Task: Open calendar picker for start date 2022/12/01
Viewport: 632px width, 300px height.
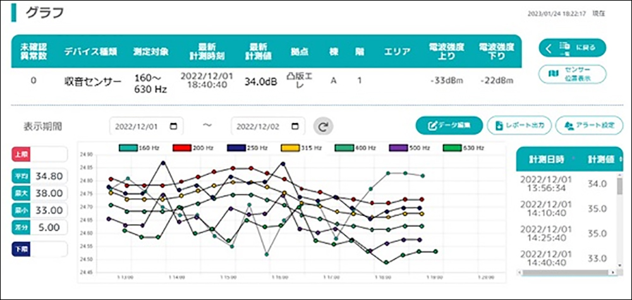Action: (x=174, y=126)
